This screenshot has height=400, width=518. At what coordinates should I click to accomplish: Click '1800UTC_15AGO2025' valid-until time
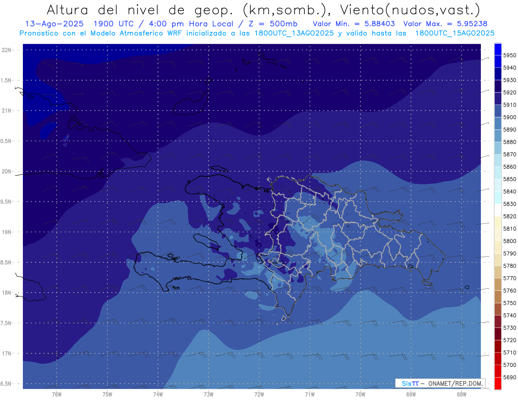(455, 33)
